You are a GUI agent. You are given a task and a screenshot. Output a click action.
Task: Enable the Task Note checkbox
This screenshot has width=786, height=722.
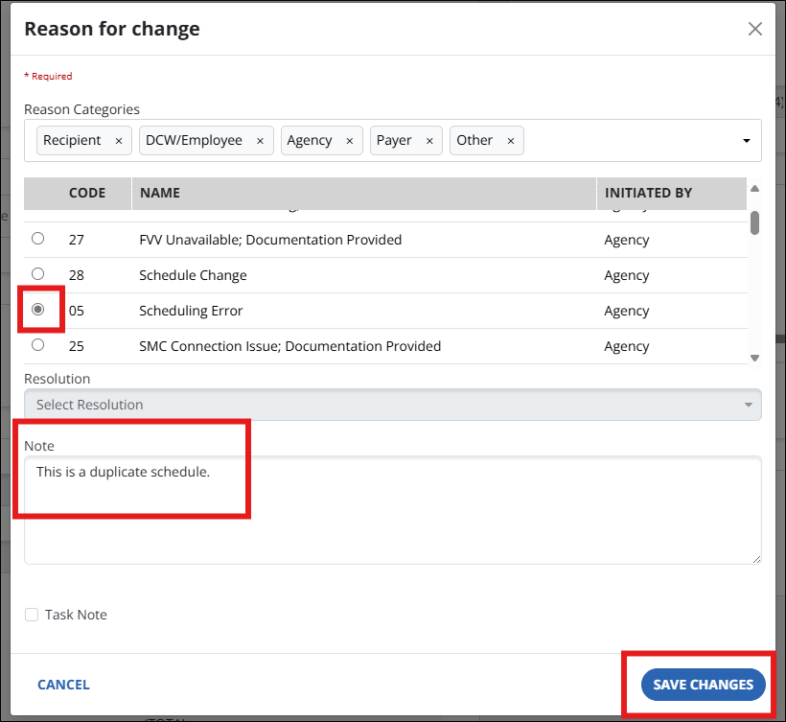tap(32, 615)
